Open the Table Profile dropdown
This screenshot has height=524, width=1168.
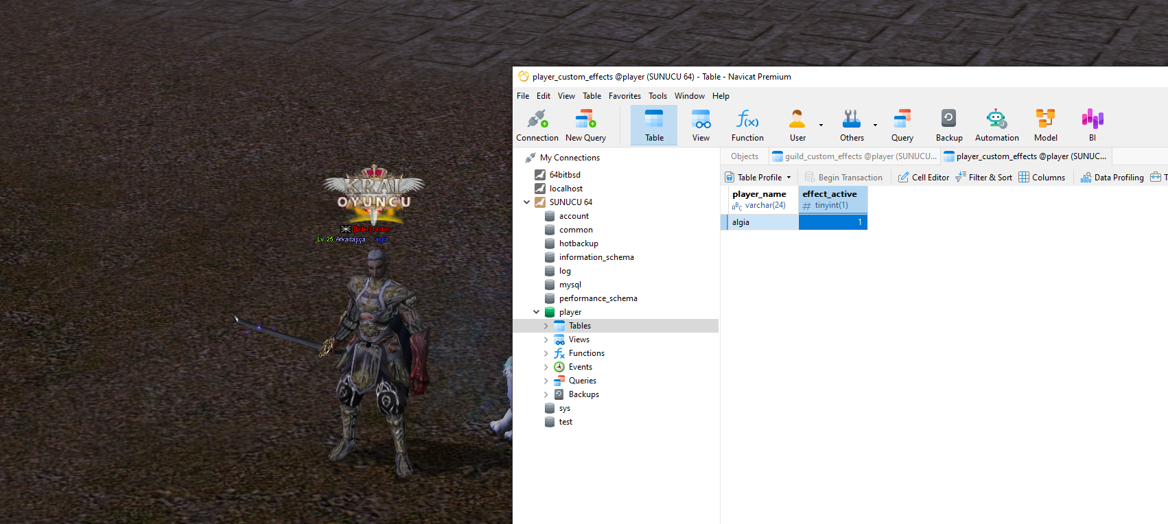[x=759, y=178]
